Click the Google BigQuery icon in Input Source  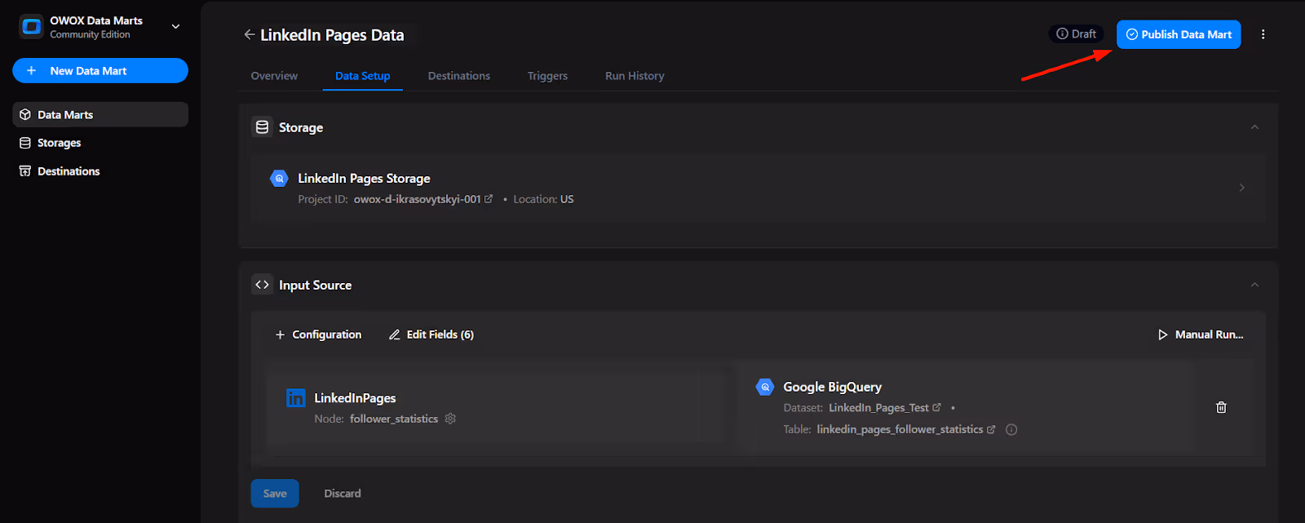pos(765,387)
